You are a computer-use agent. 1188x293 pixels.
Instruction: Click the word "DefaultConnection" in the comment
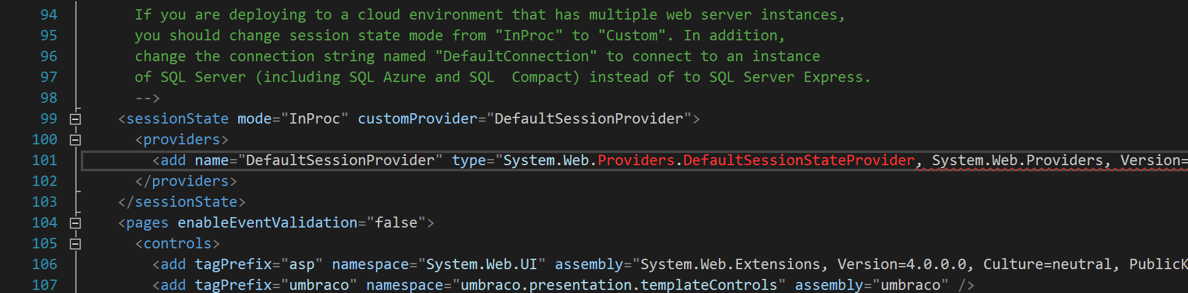pos(516,56)
